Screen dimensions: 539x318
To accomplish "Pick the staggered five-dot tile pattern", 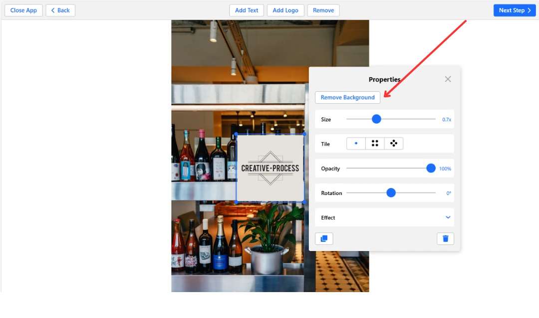I will [394, 144].
